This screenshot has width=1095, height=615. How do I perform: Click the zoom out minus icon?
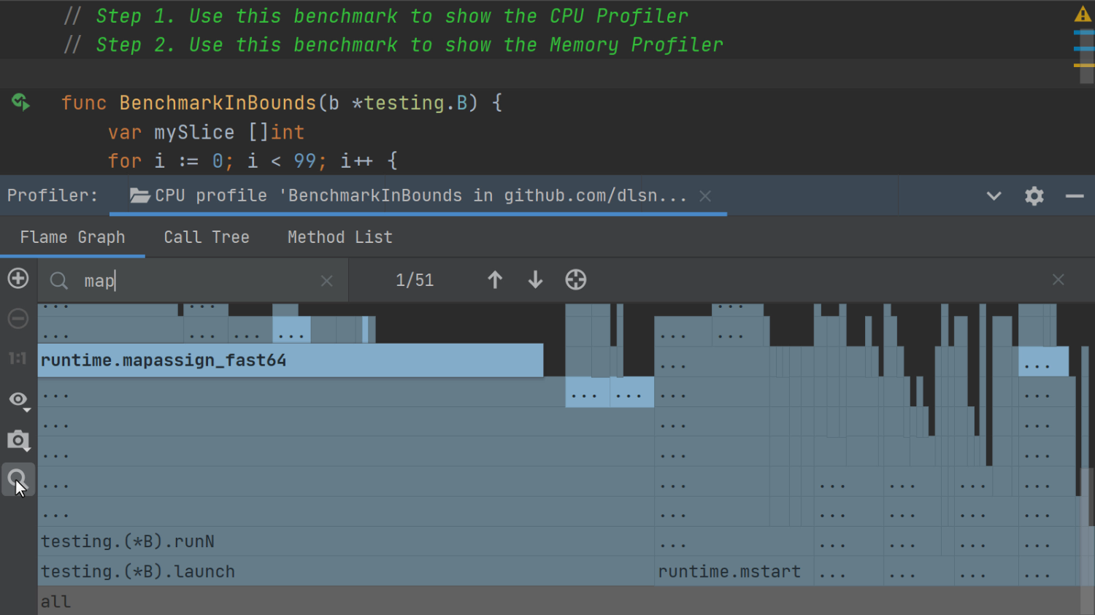click(x=18, y=319)
